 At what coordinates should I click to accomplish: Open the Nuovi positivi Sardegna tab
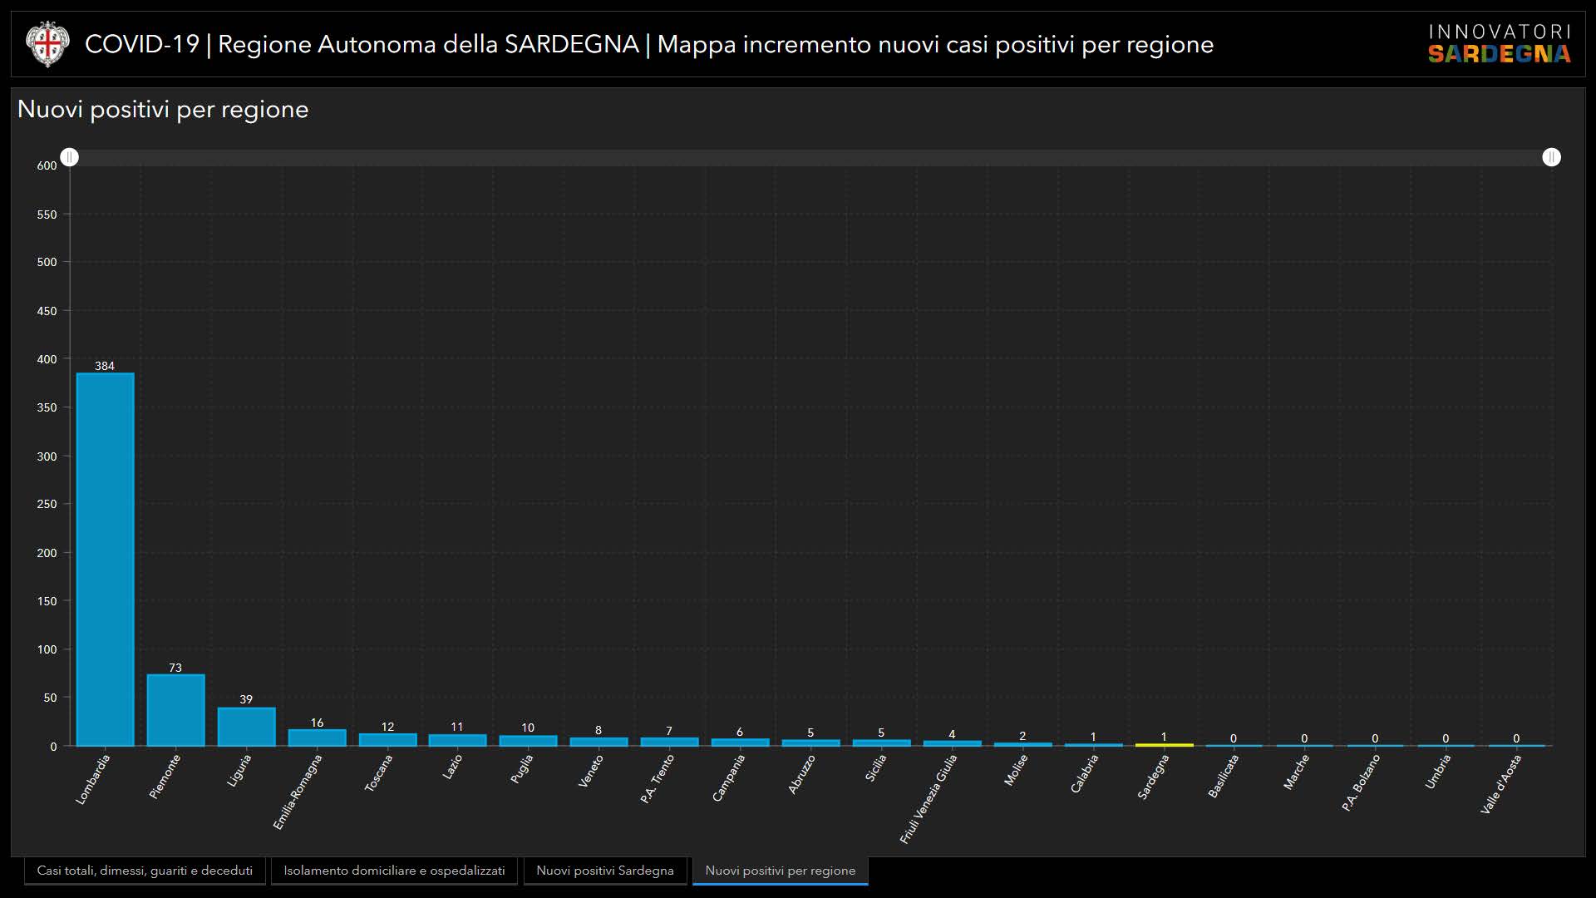604,871
